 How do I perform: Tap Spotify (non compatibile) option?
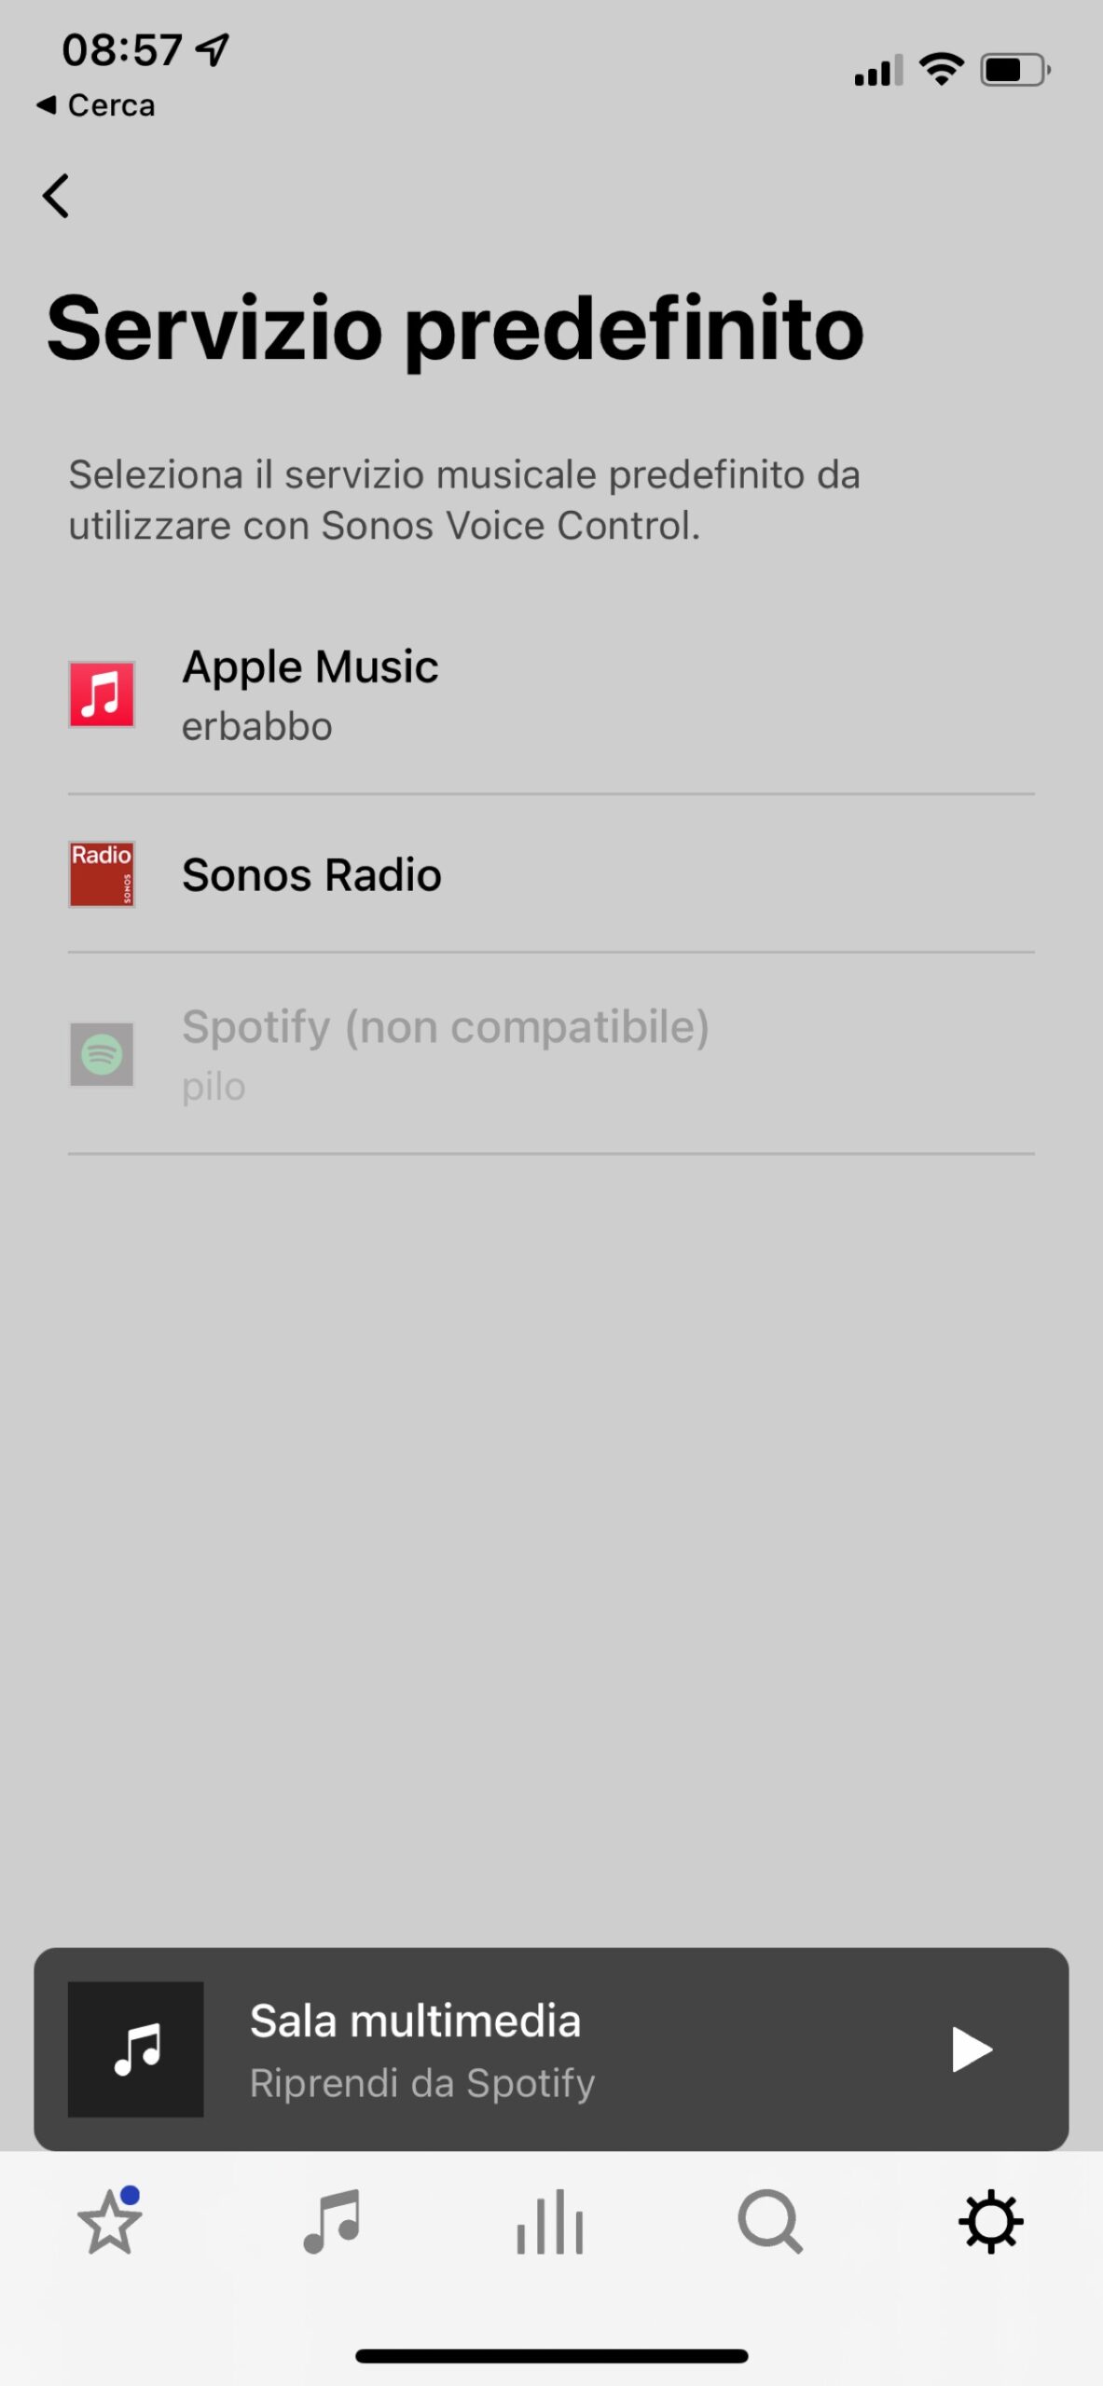pyautogui.click(x=446, y=1027)
